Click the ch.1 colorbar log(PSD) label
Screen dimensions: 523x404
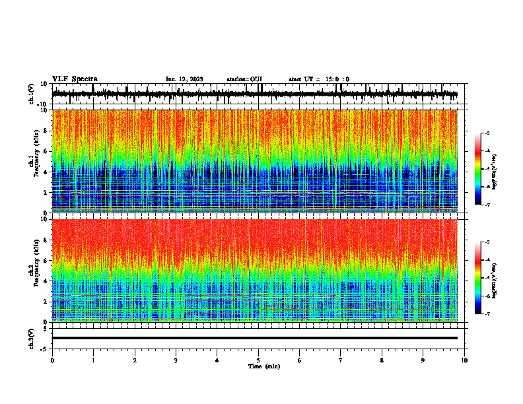[x=495, y=172]
